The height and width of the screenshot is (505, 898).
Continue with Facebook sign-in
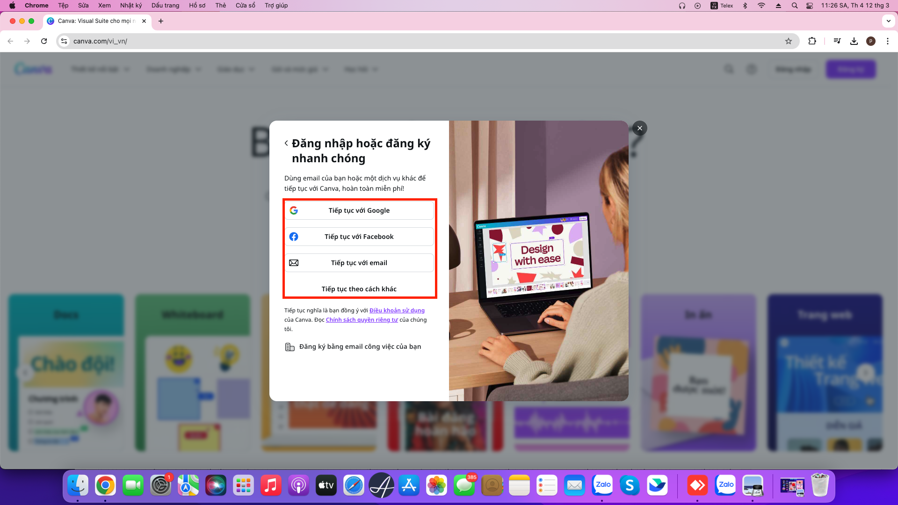click(x=359, y=237)
